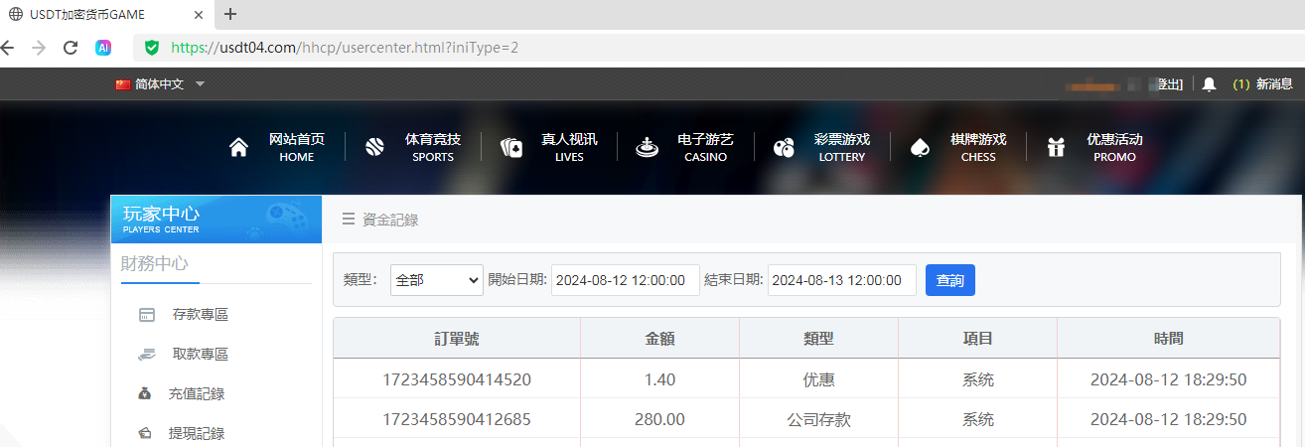Open the 棋牌游戏 CHESS menu
Viewport: 1305px width, 447px height.
click(x=978, y=148)
